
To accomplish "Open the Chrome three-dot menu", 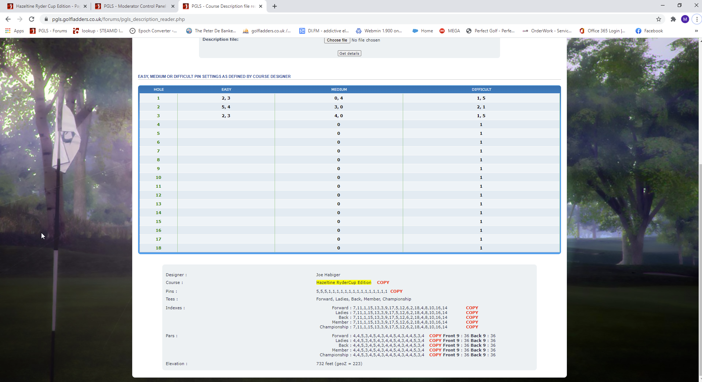I will point(696,19).
